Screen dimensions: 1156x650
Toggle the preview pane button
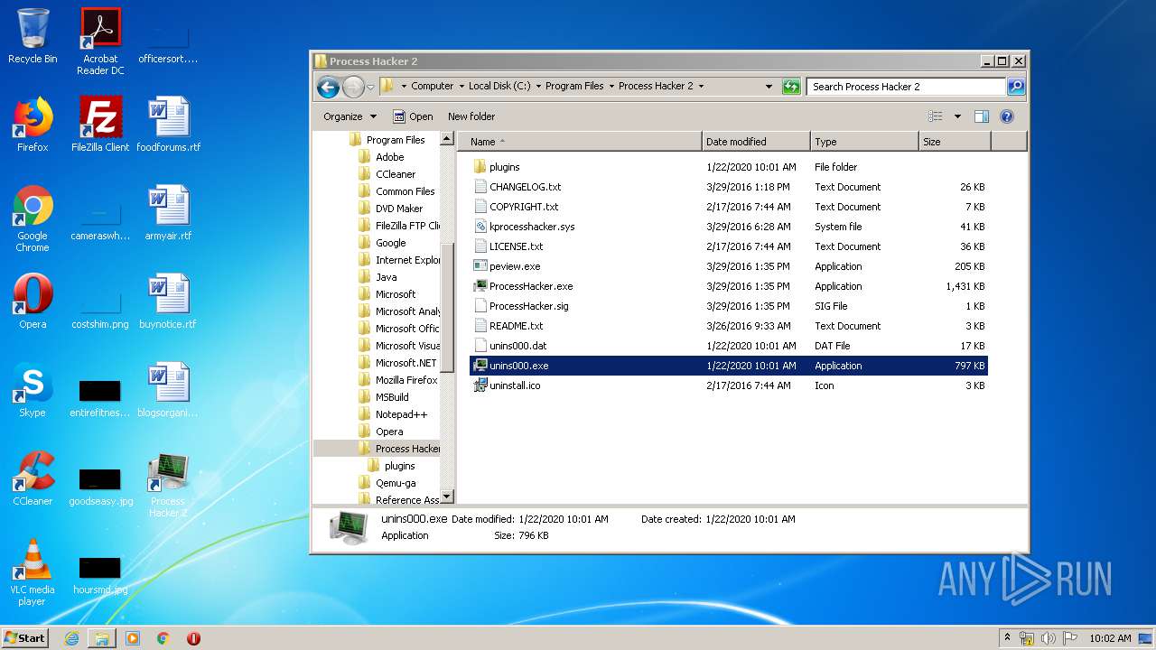[982, 116]
